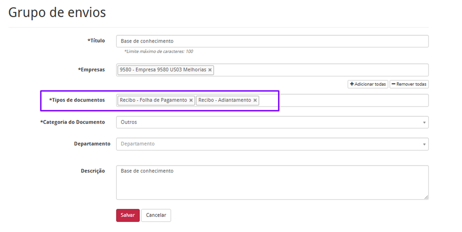Click the *Categoria do Documento label
The image size is (462, 232).
pyautogui.click(x=73, y=122)
